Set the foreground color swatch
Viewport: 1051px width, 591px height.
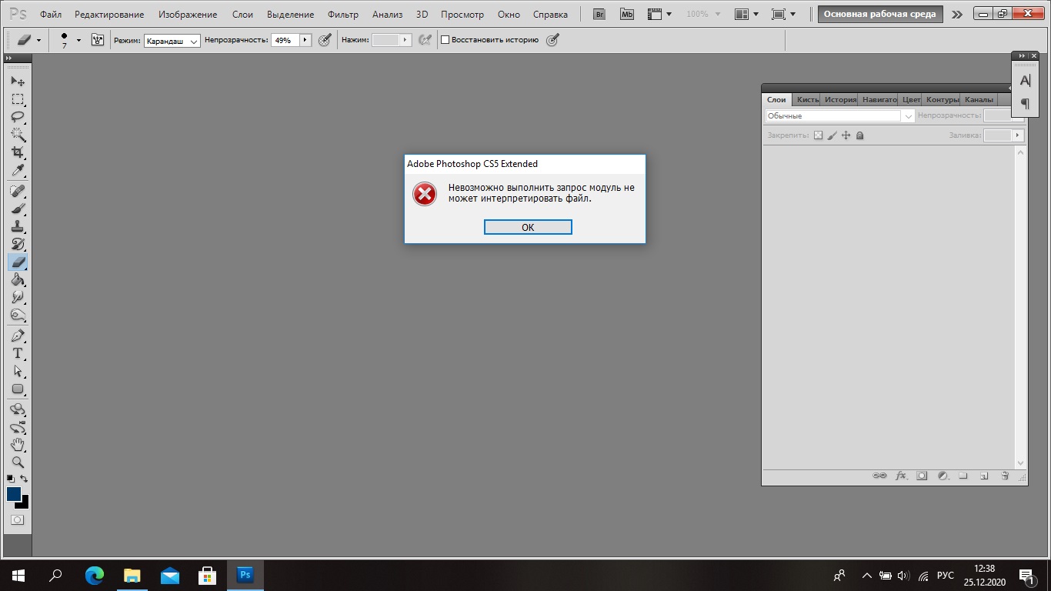pos(14,494)
